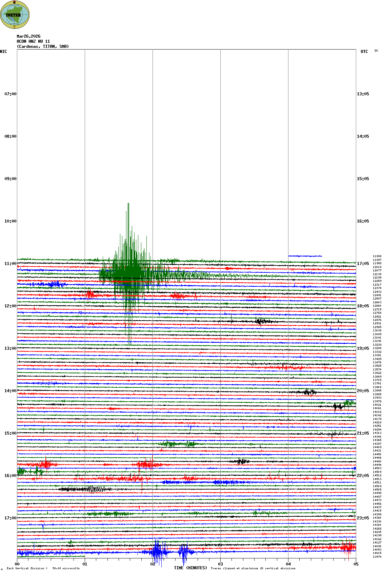The height and width of the screenshot is (573, 383).
Task: Select the 23:05 UTC time label
Action: tap(363, 518)
